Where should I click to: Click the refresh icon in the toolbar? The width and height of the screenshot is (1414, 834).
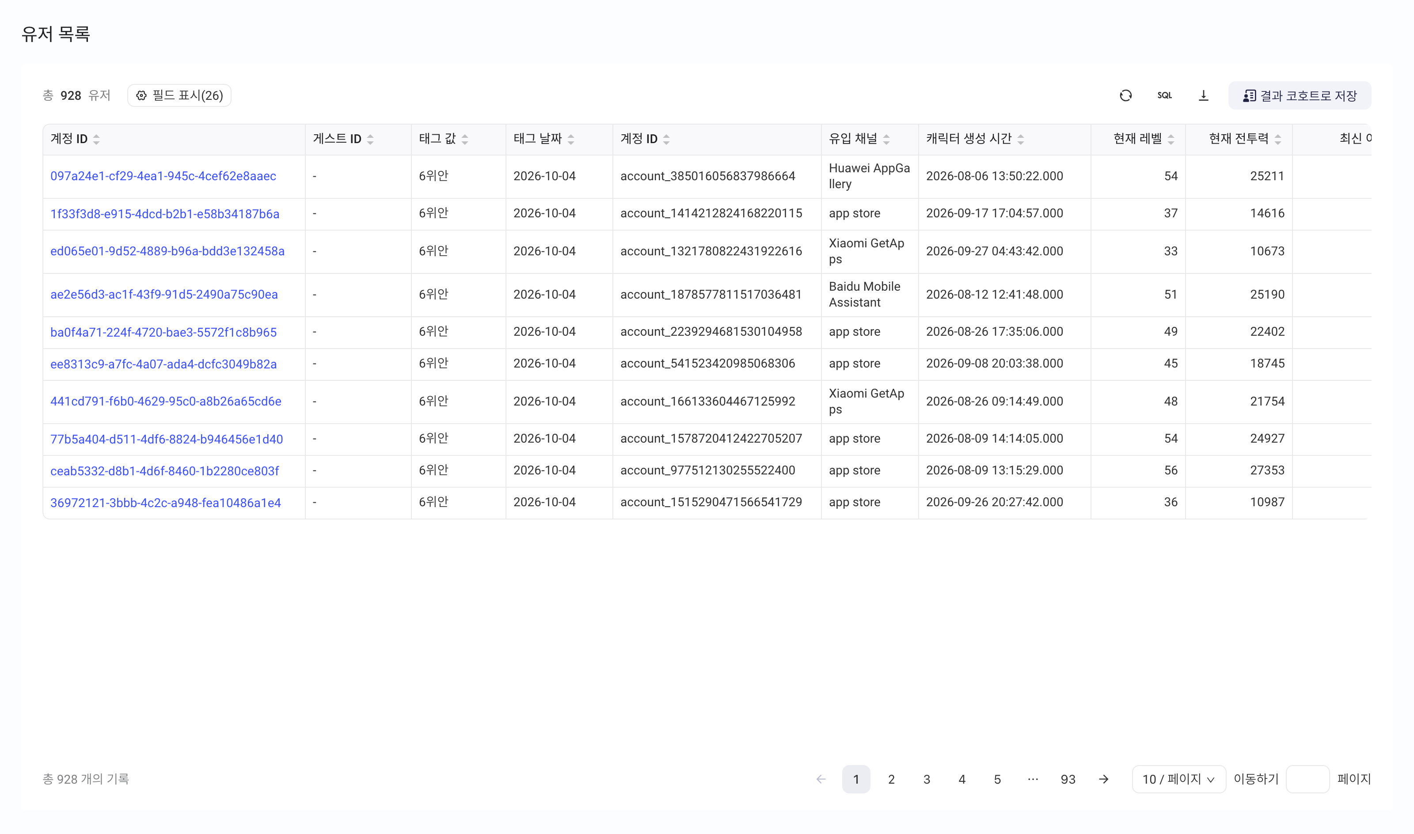(1125, 95)
